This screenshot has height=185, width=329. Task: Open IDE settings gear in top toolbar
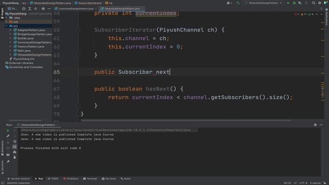click(319, 3)
